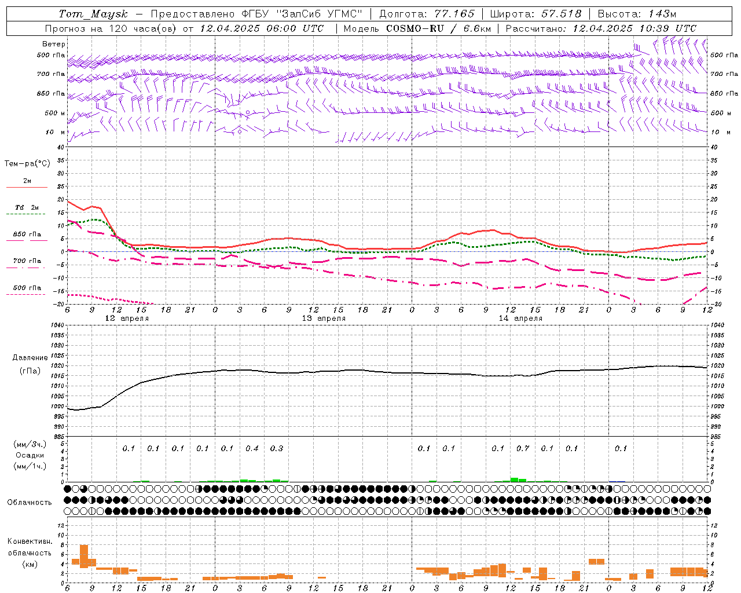Click the '(мм/1ч.)' precipitation unit label

pos(30,466)
